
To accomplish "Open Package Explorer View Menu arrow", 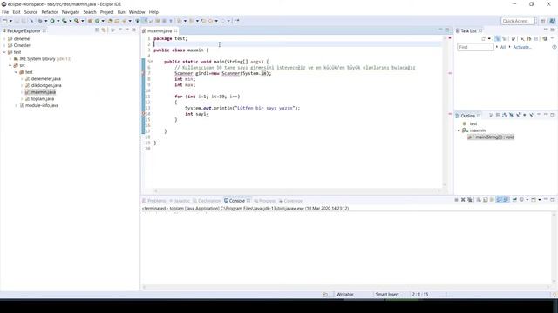I will pos(120,30).
